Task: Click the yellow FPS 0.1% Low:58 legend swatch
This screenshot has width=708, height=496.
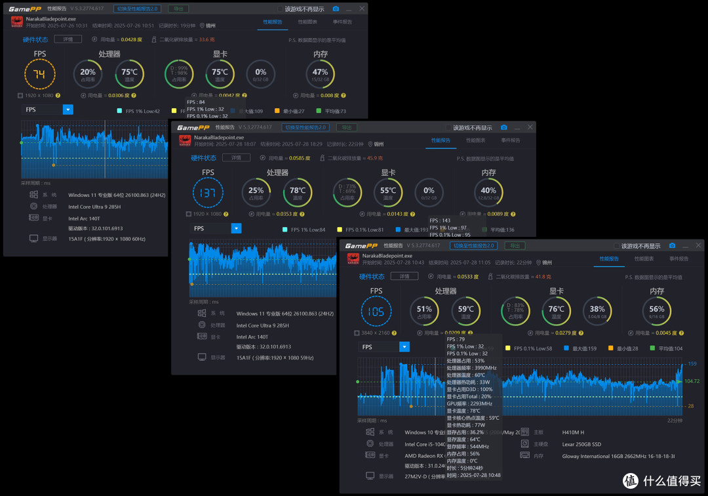Action: (508, 348)
